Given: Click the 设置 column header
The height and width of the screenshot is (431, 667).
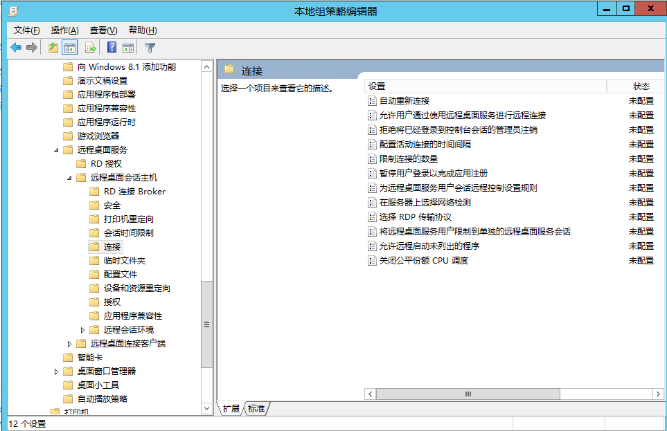Looking at the screenshot, I should tap(485, 86).
